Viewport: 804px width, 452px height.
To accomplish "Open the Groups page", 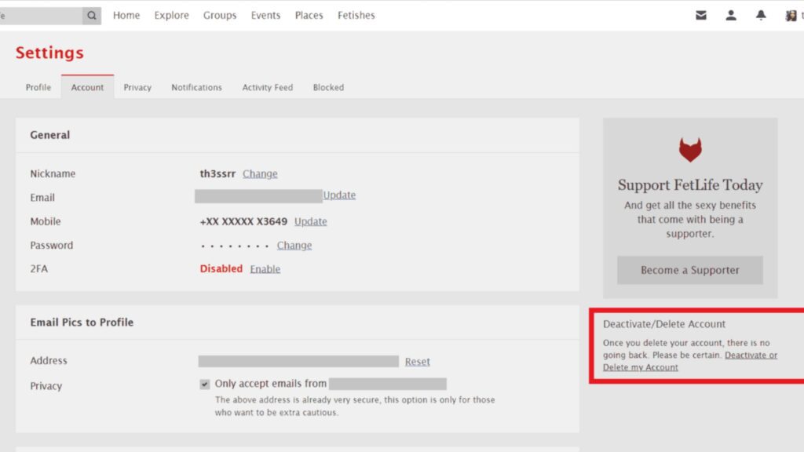I will 220,15.
